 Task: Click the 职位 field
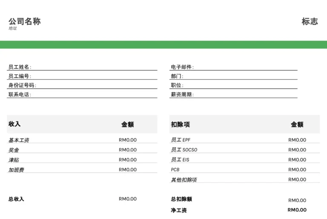[241, 85]
